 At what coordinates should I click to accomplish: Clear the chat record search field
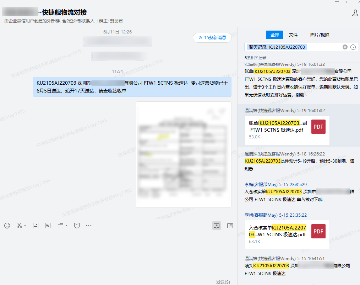coord(345,47)
